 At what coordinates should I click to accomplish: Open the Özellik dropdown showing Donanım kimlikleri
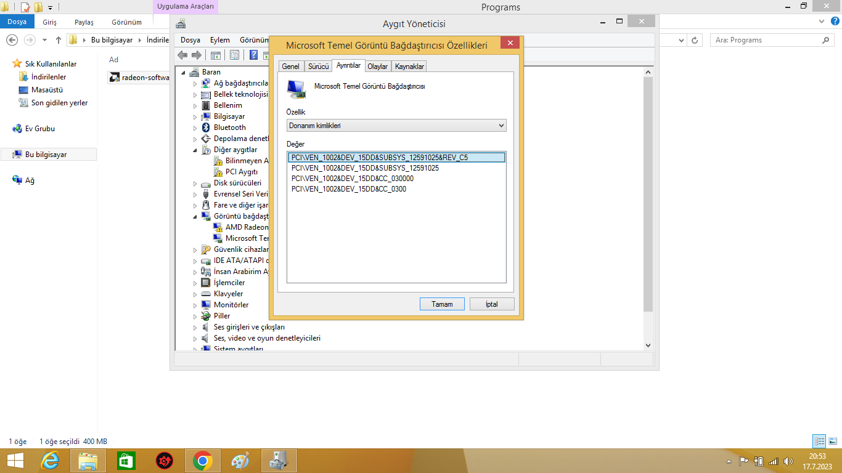396,126
